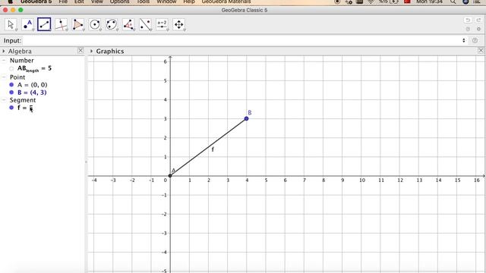Open the input bar symbol dropdown
The height and width of the screenshot is (273, 486).
click(x=464, y=40)
